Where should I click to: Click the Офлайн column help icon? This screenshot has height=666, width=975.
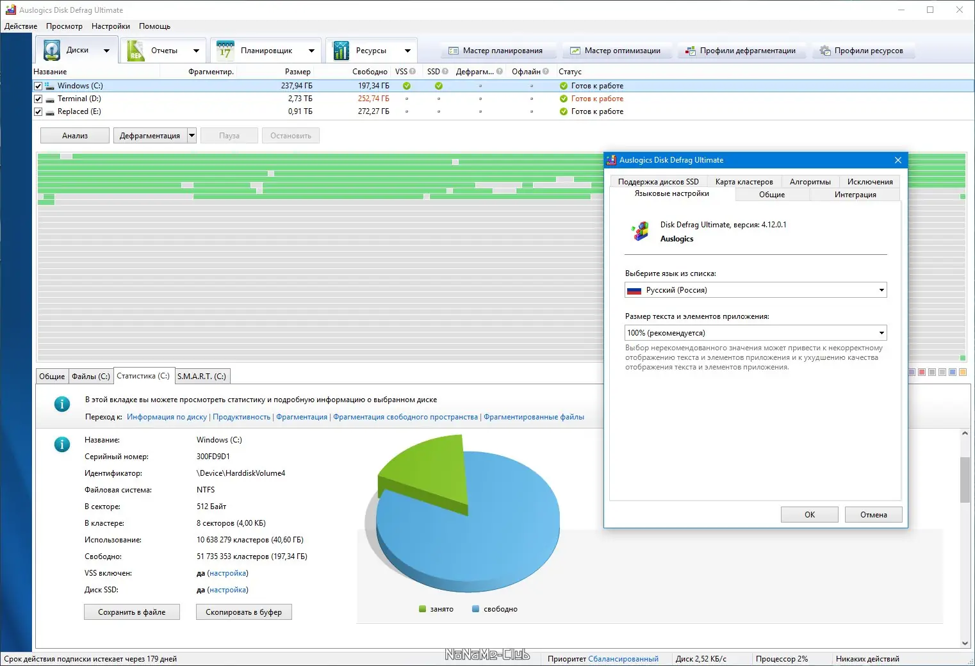click(546, 72)
